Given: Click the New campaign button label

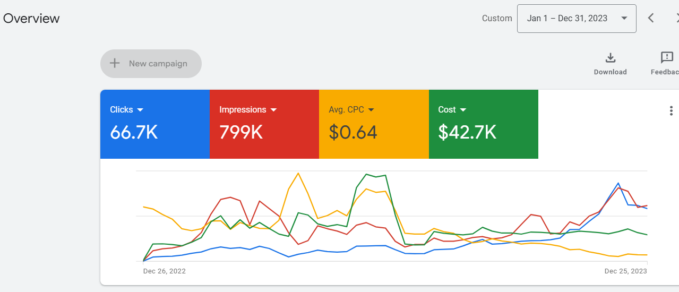Looking at the screenshot, I should pos(158,64).
